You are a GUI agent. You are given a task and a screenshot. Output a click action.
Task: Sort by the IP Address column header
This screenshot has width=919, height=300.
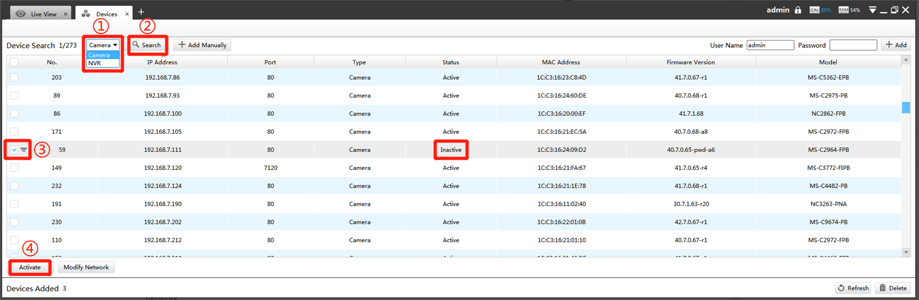(162, 62)
